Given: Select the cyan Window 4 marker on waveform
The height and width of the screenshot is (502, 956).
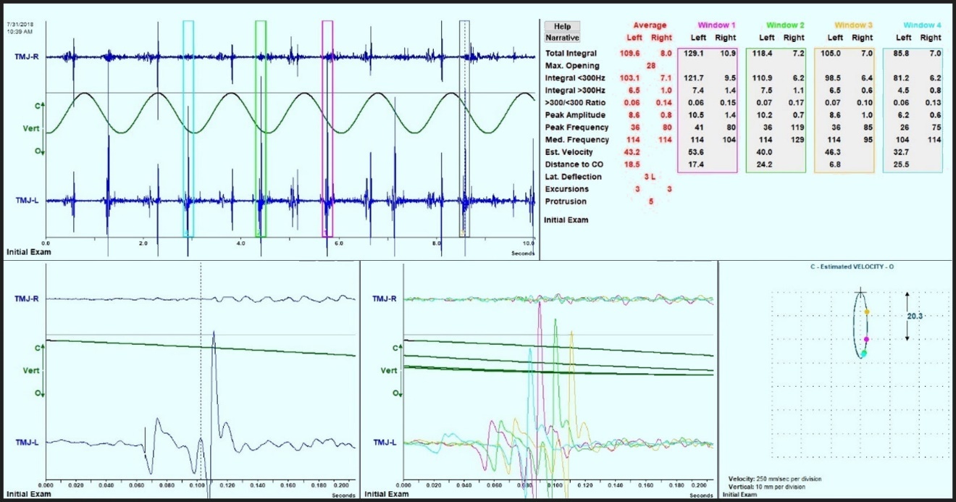Looking at the screenshot, I should (188, 128).
